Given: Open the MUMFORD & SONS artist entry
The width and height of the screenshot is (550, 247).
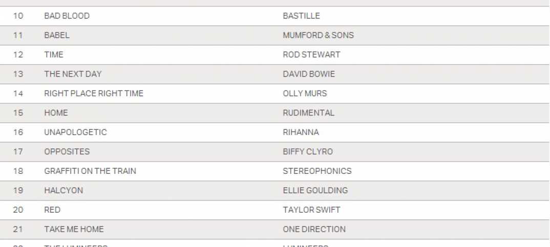Looking at the screenshot, I should [x=318, y=35].
